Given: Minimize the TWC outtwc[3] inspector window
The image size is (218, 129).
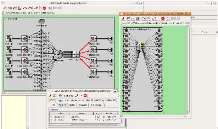Looking at the screenshot, I should coord(115,91).
